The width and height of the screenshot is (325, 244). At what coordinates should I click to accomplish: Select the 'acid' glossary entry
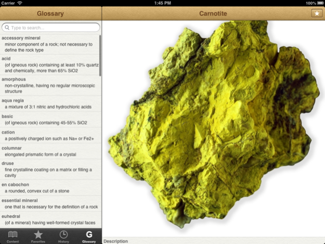(50, 65)
